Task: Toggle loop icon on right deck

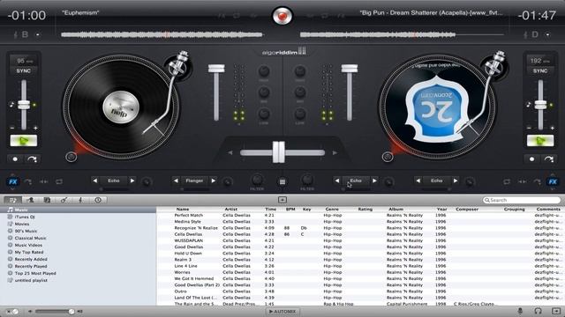Action: 506,182
